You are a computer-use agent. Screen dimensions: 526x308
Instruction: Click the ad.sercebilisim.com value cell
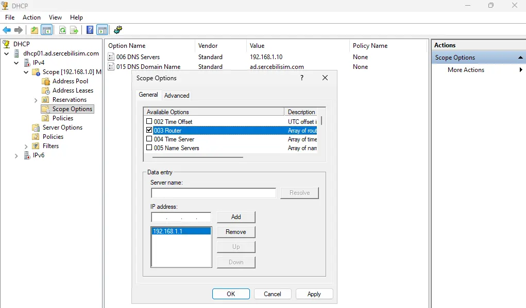[x=277, y=67]
